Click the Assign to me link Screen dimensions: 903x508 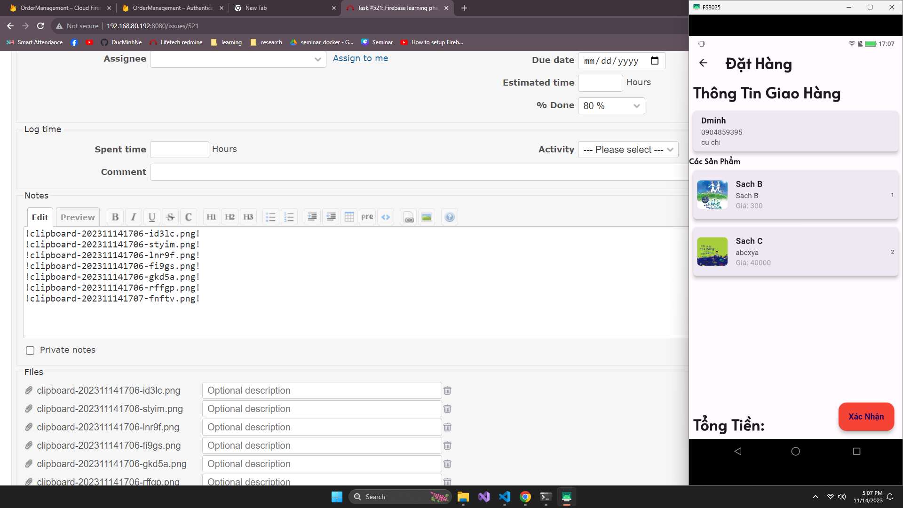click(360, 58)
